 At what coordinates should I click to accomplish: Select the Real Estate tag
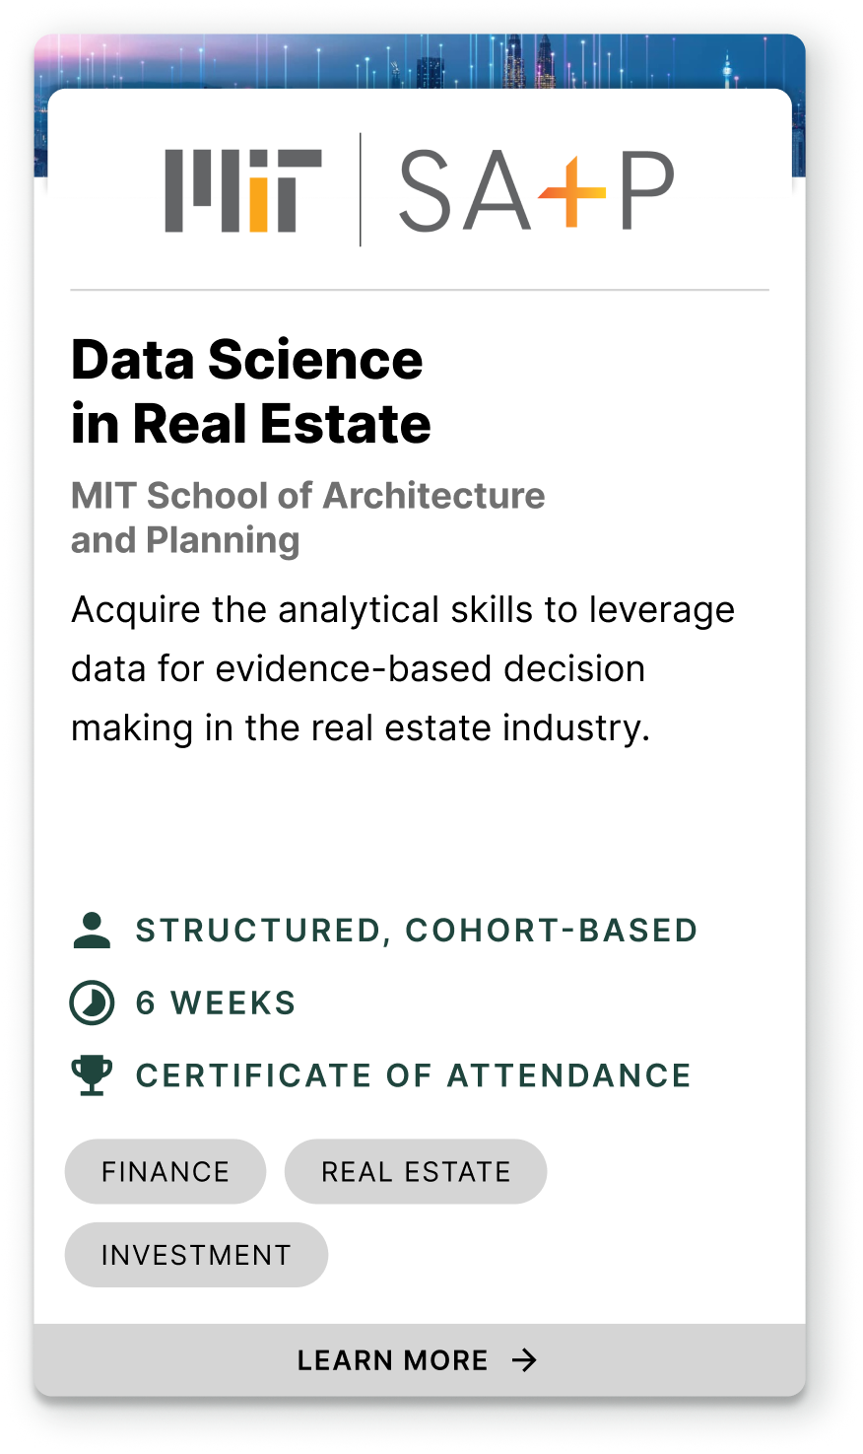pos(416,1172)
